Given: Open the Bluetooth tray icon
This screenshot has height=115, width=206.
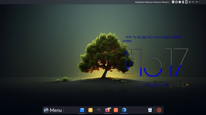Looking at the screenshot, I should pos(183,2).
